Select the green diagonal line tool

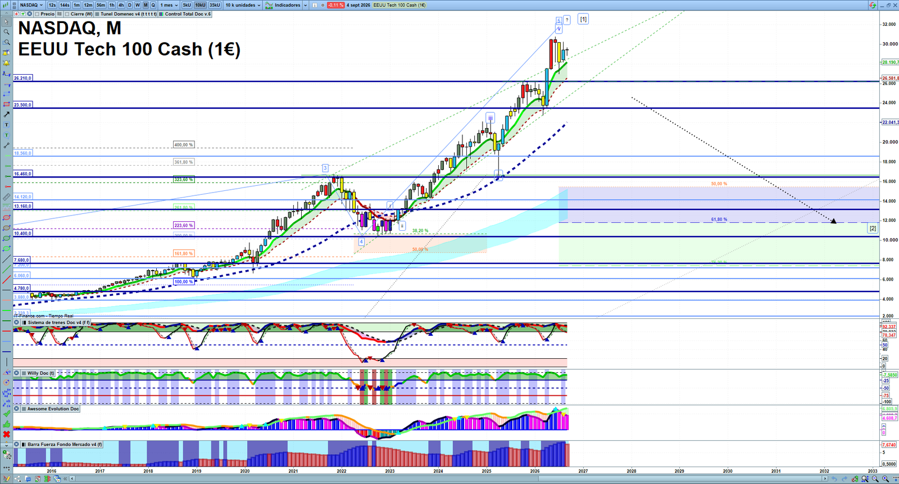7,269
